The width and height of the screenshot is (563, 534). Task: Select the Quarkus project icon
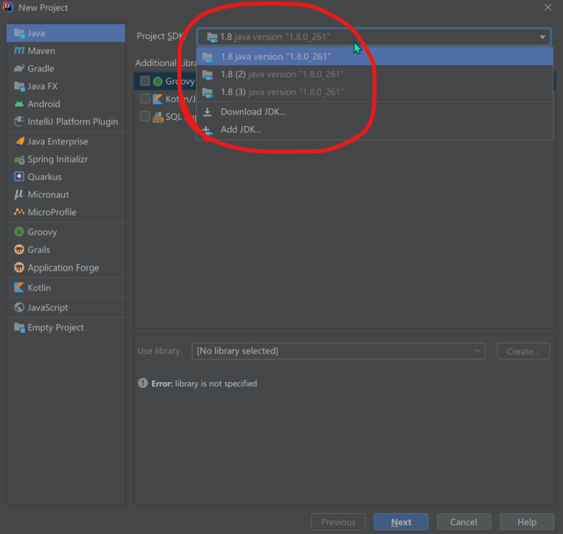click(x=19, y=177)
